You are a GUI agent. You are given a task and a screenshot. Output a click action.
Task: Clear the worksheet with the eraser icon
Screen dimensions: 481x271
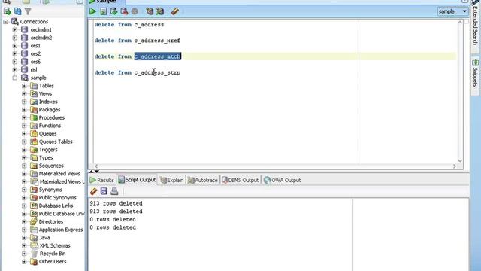[x=175, y=11]
